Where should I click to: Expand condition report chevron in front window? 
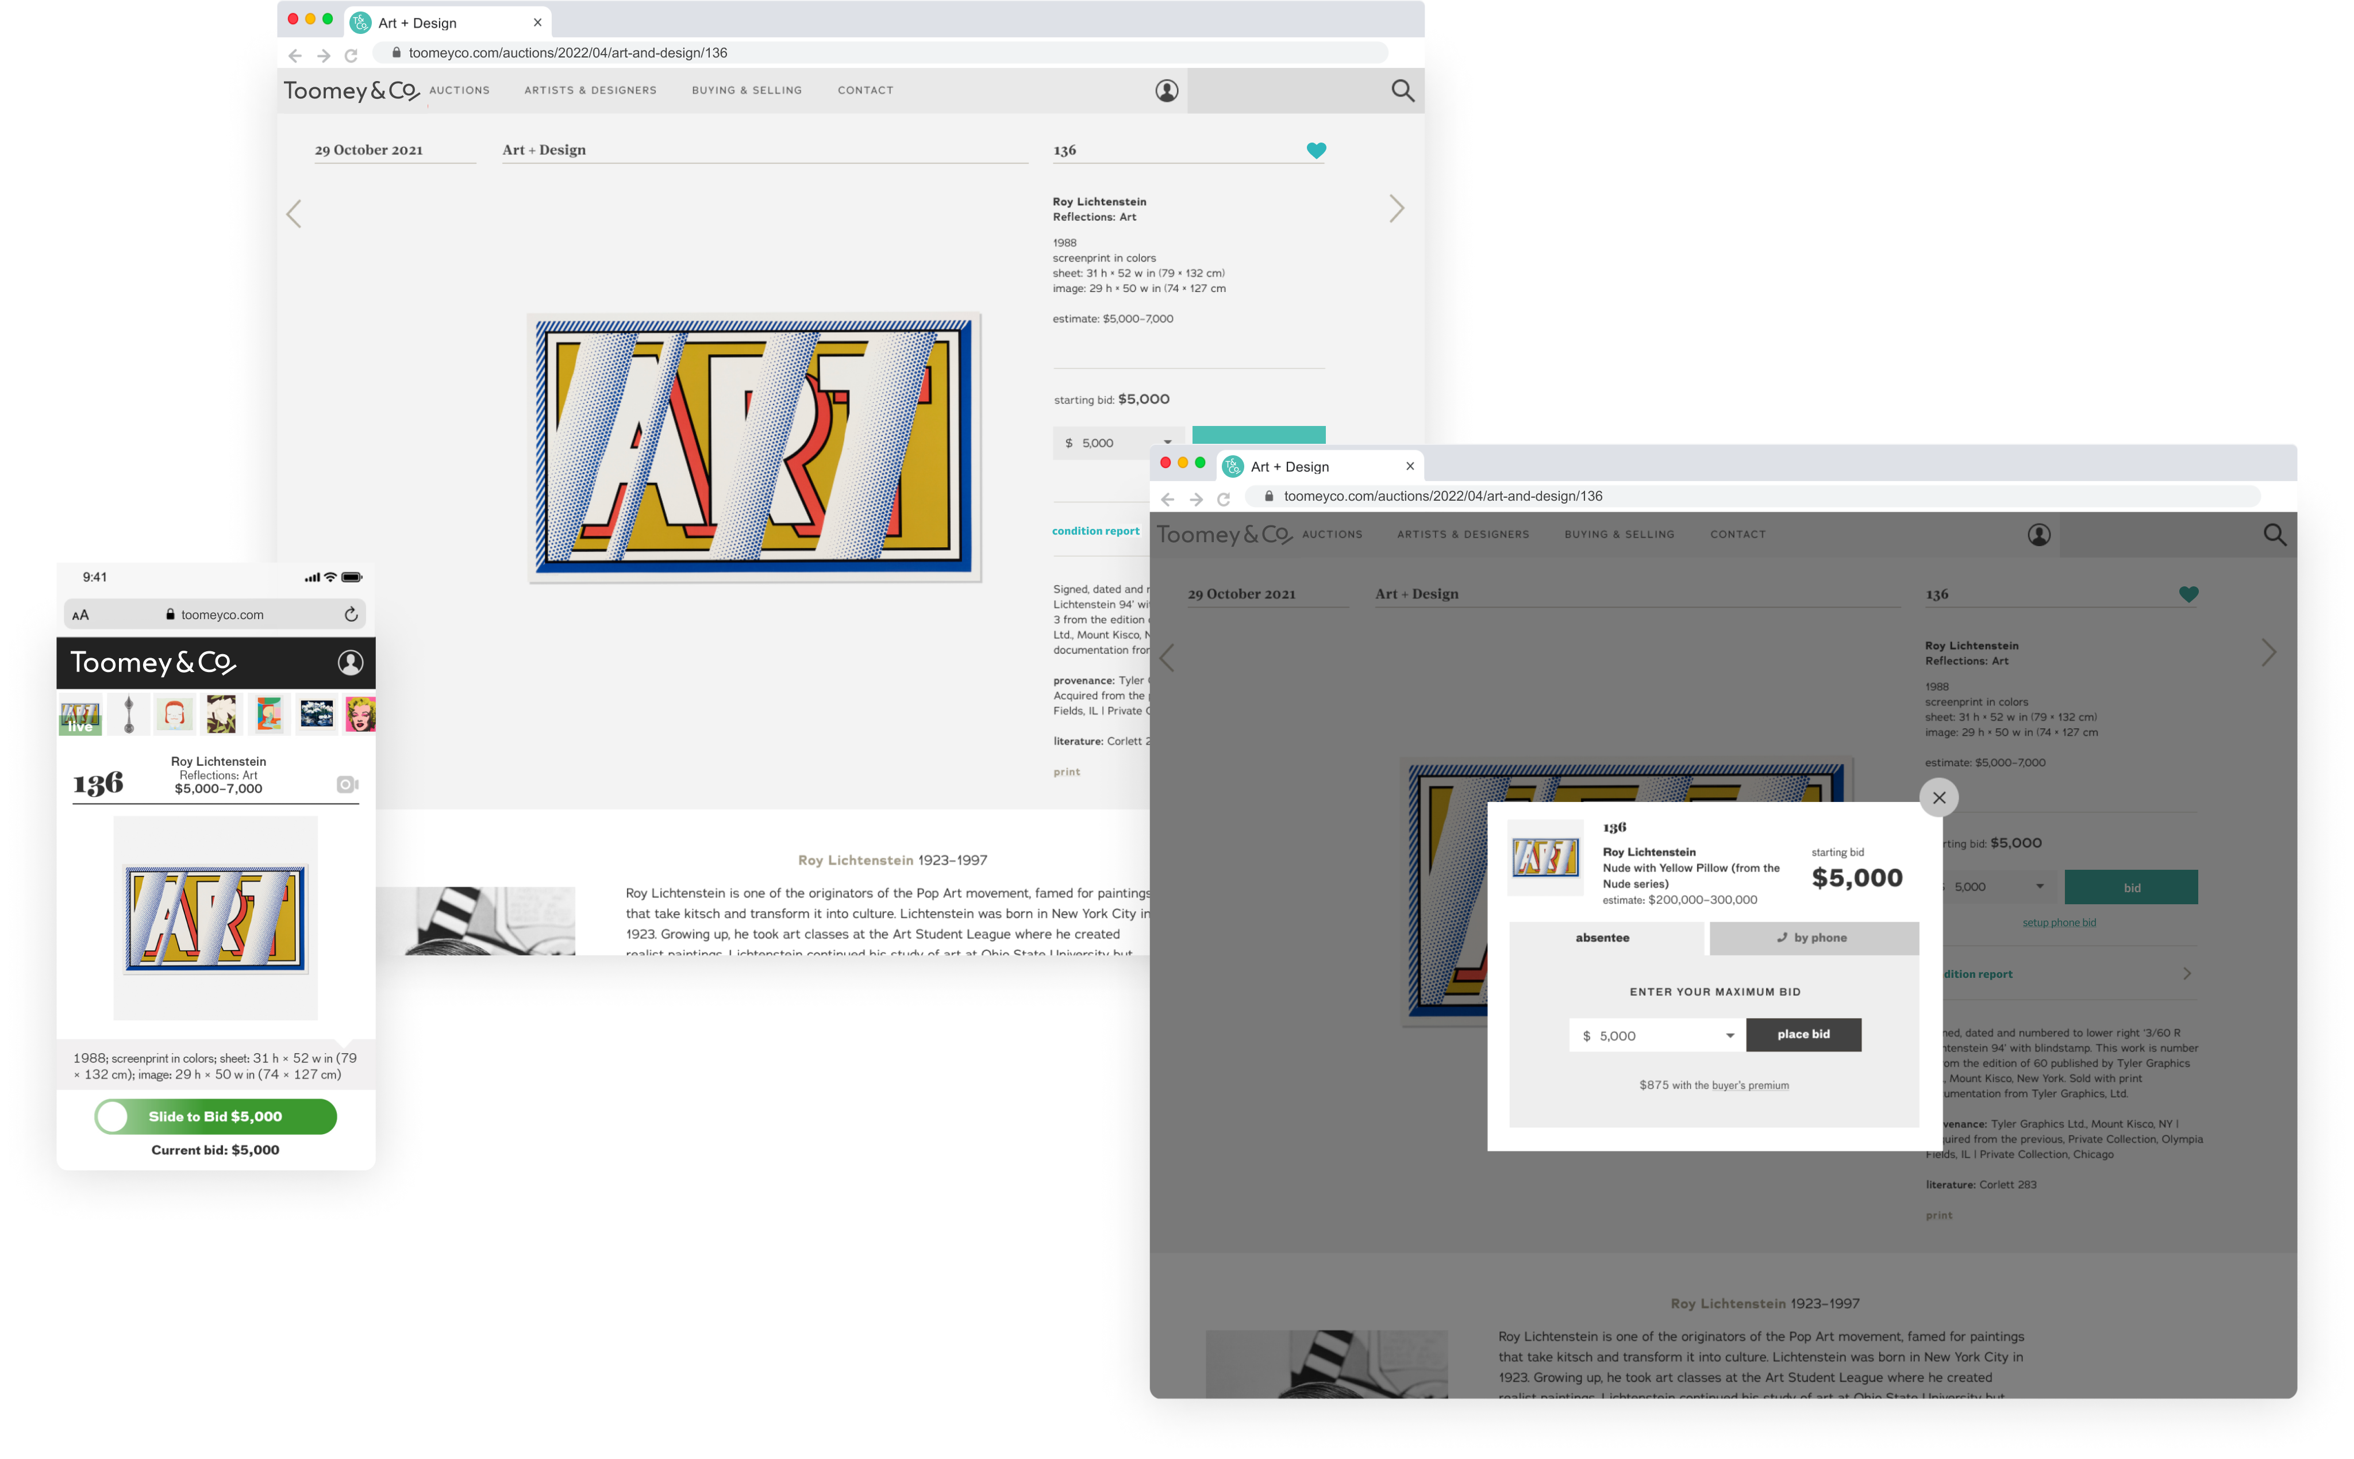(x=2186, y=974)
